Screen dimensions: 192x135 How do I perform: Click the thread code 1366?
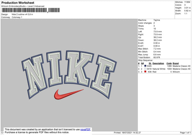click(169, 66)
